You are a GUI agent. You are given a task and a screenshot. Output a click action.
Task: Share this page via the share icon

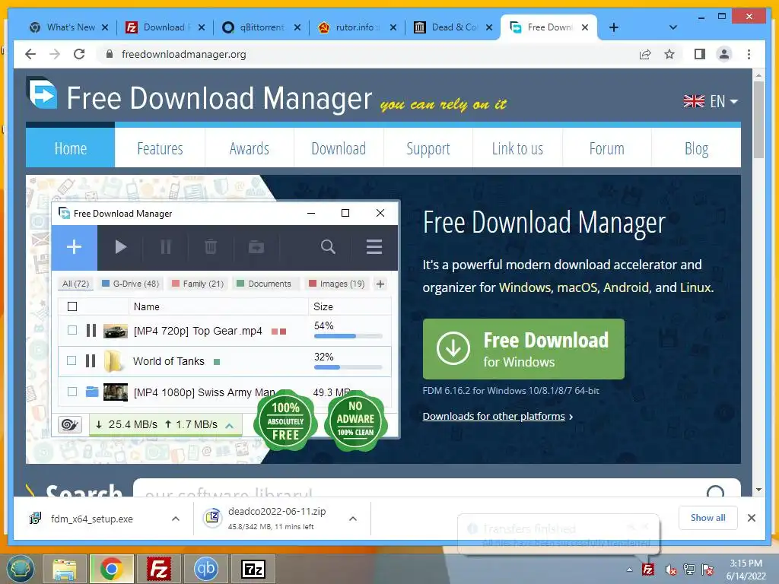645,54
